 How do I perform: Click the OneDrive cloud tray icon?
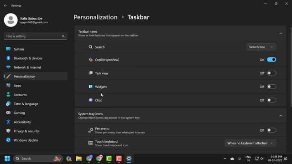click(232, 159)
